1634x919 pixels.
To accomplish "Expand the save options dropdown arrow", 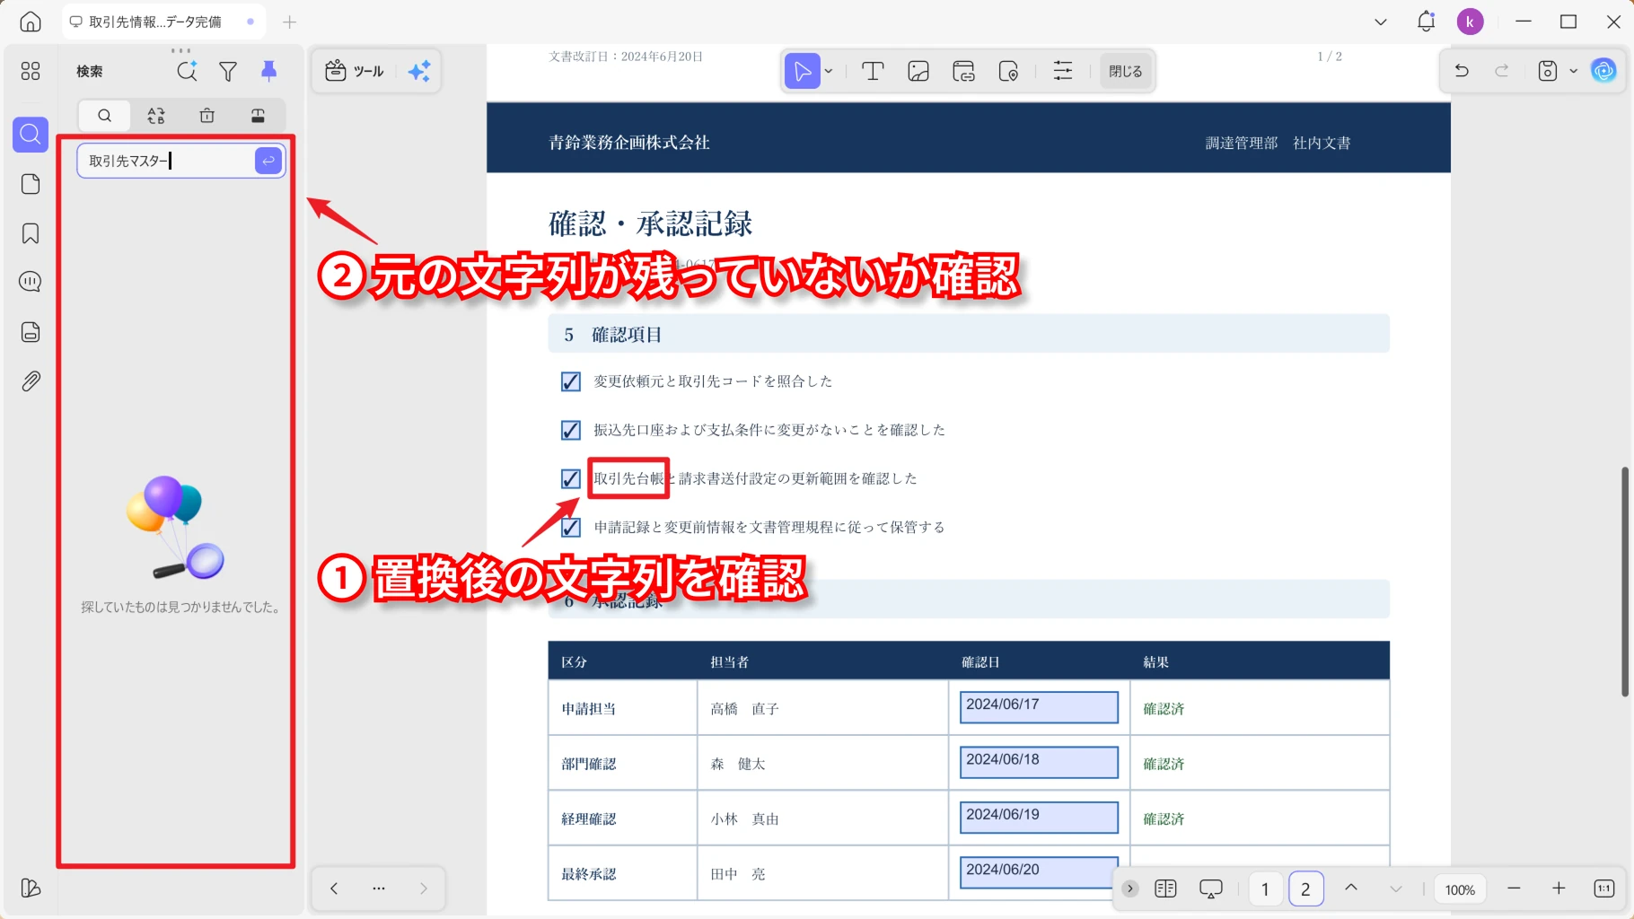I will [1573, 71].
